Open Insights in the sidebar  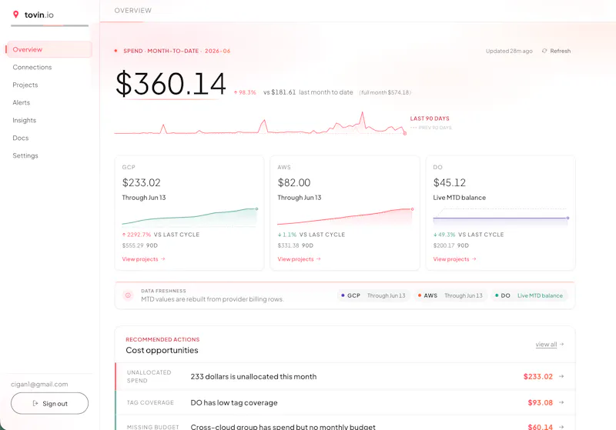25,120
